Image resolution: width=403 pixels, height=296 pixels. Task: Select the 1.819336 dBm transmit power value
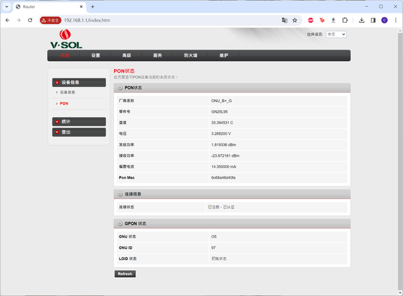[224, 145]
